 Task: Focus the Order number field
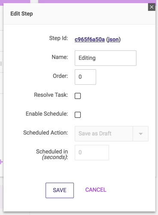coord(85,77)
